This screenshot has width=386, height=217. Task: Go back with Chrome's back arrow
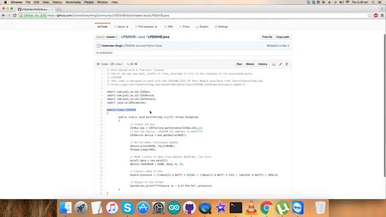click(x=4, y=15)
